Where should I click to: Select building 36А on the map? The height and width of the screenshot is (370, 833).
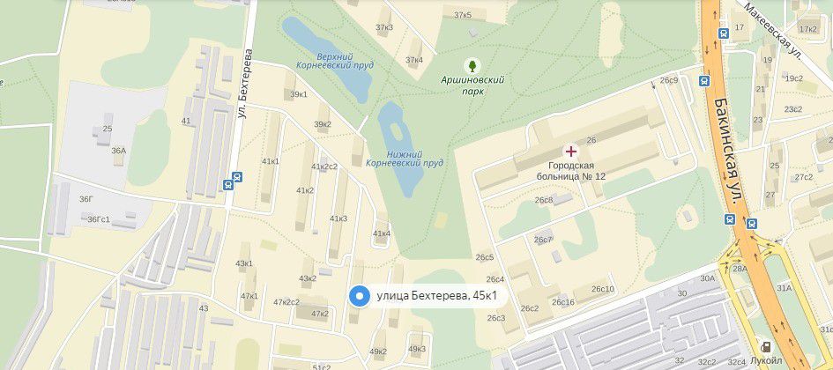point(118,151)
